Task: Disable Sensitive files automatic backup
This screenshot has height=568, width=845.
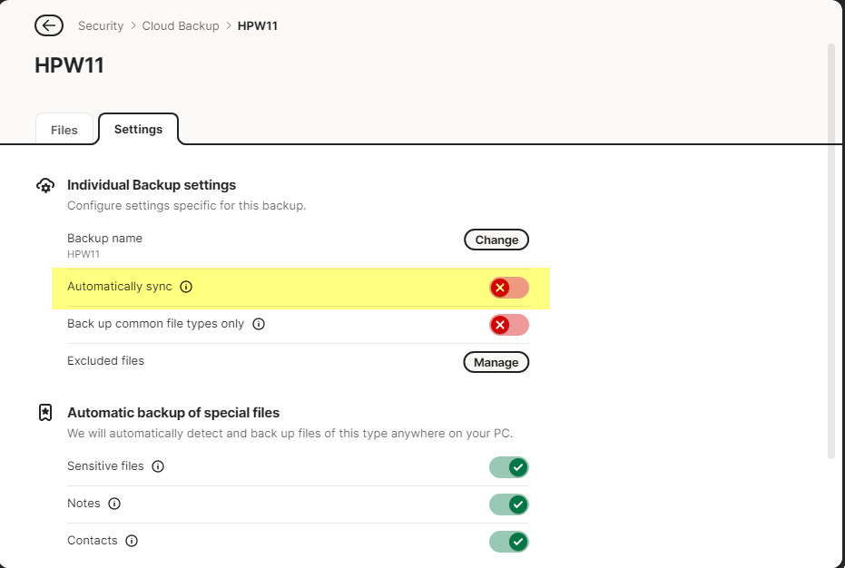Action: pyautogui.click(x=508, y=467)
